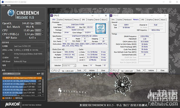The height and width of the screenshot is (108, 180).
Task: Select ranking row 1 Intel Core i7-8700
Action: click(x=22, y=78)
